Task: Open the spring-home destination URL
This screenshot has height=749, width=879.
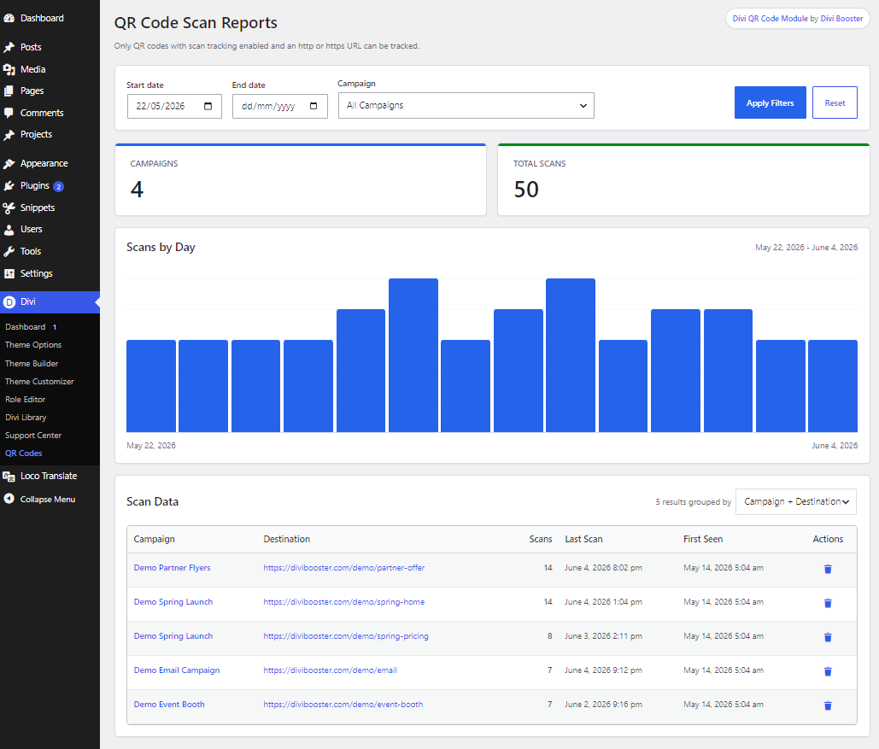Action: [343, 602]
